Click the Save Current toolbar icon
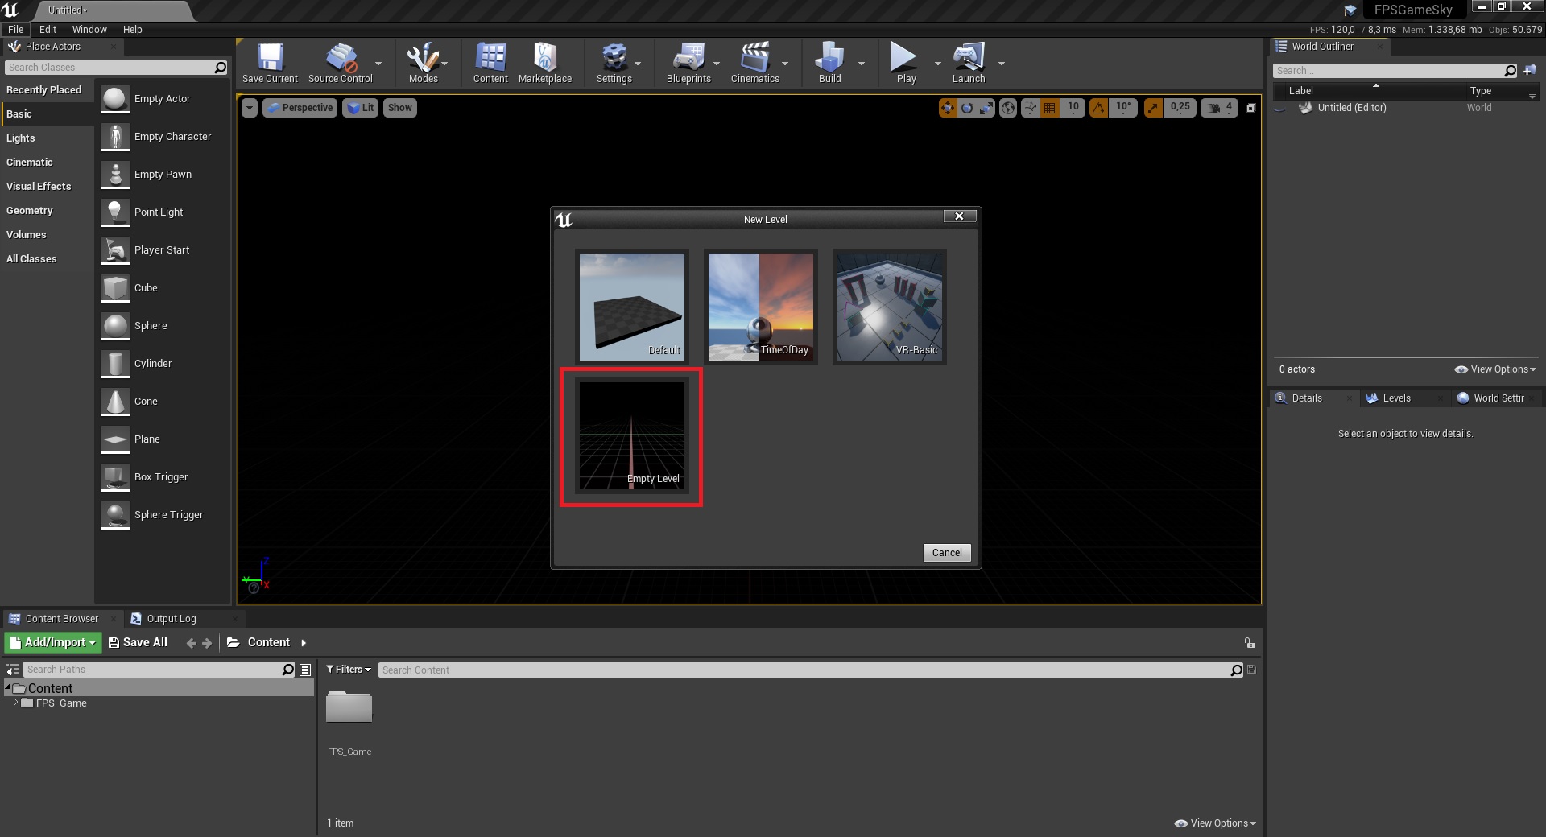Image resolution: width=1546 pixels, height=837 pixels. pyautogui.click(x=270, y=63)
